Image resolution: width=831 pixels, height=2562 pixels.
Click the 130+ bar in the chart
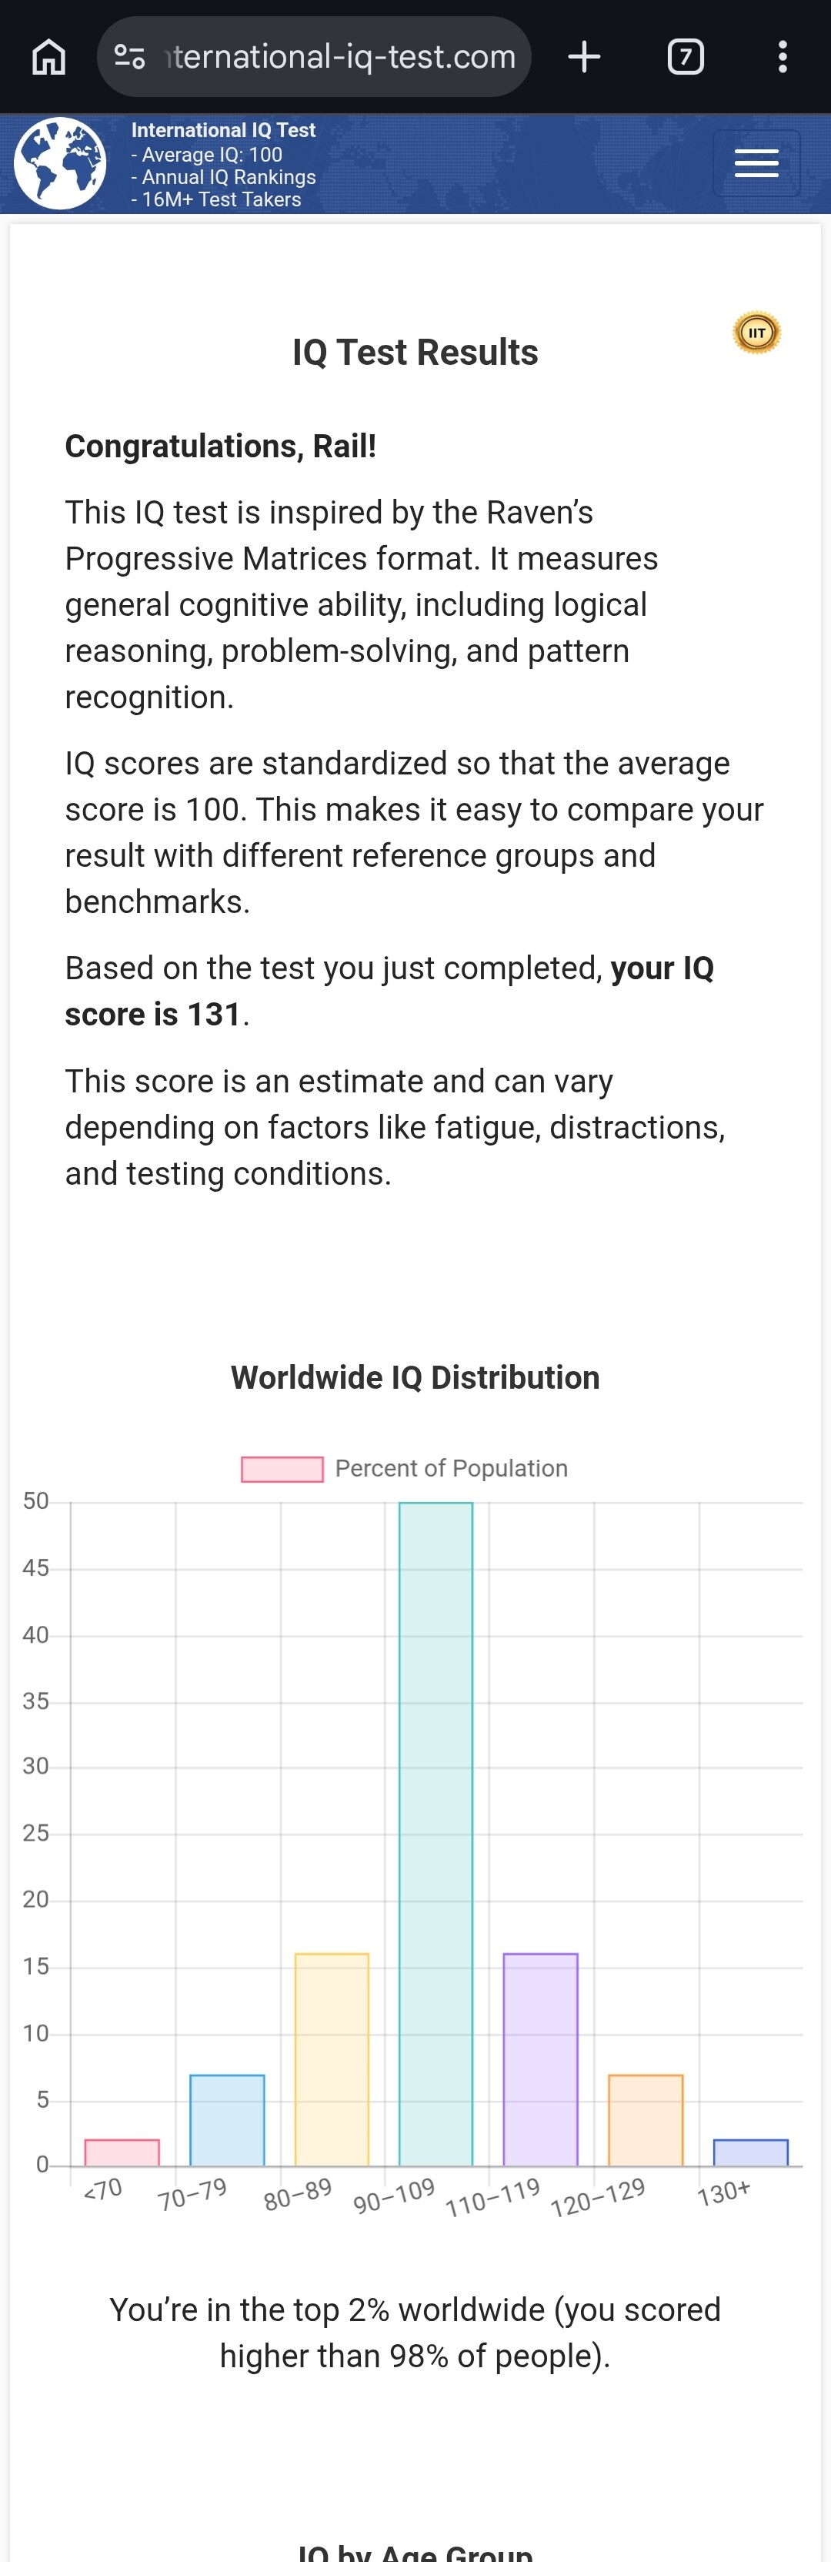click(750, 2152)
